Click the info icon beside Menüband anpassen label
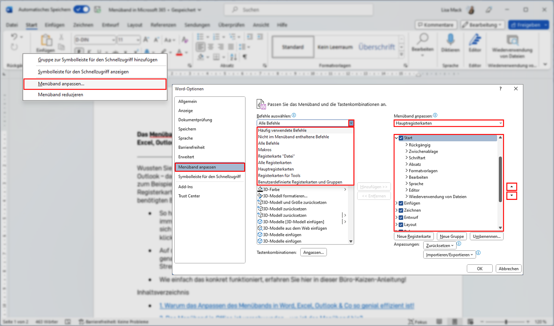The height and width of the screenshot is (326, 554). point(435,115)
